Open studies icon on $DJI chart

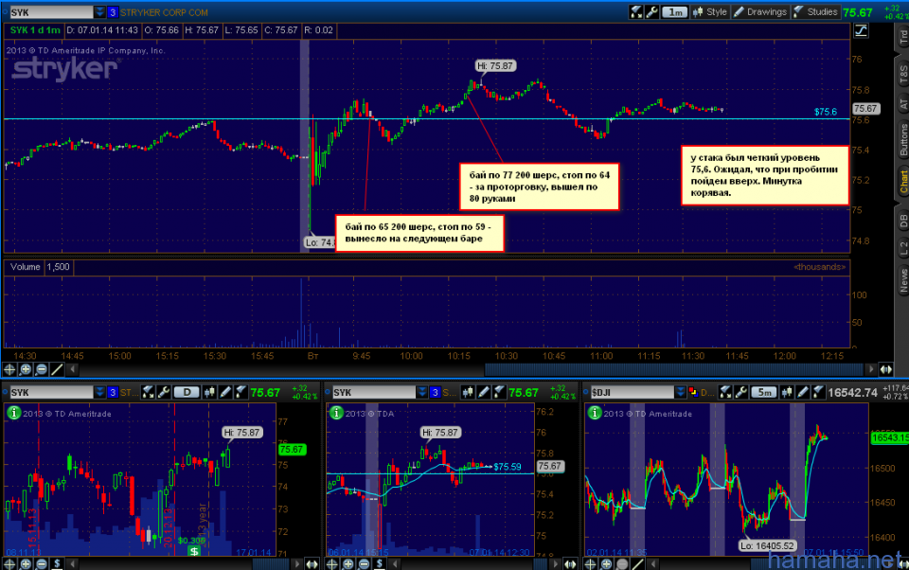click(x=818, y=393)
